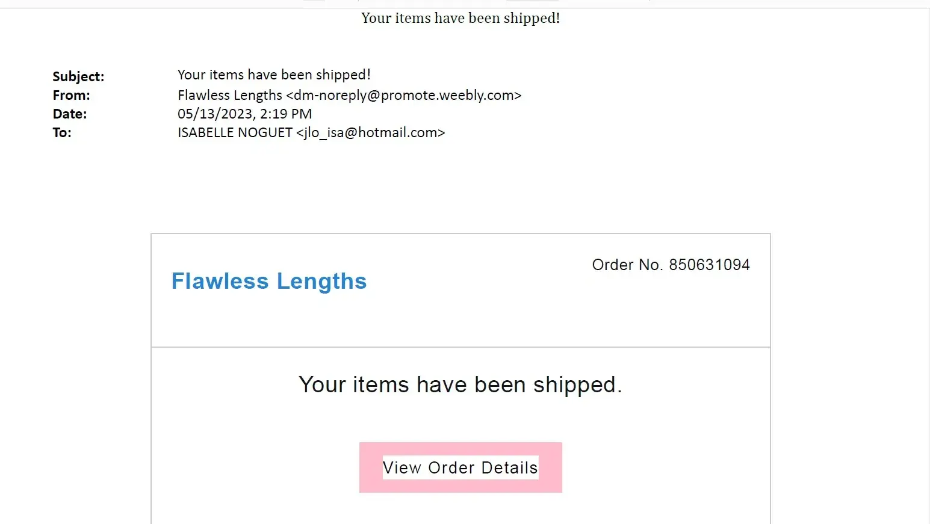Click the large 'Your items have been shipped.' heading
Viewport: 930px width, 524px height.
pyautogui.click(x=460, y=384)
